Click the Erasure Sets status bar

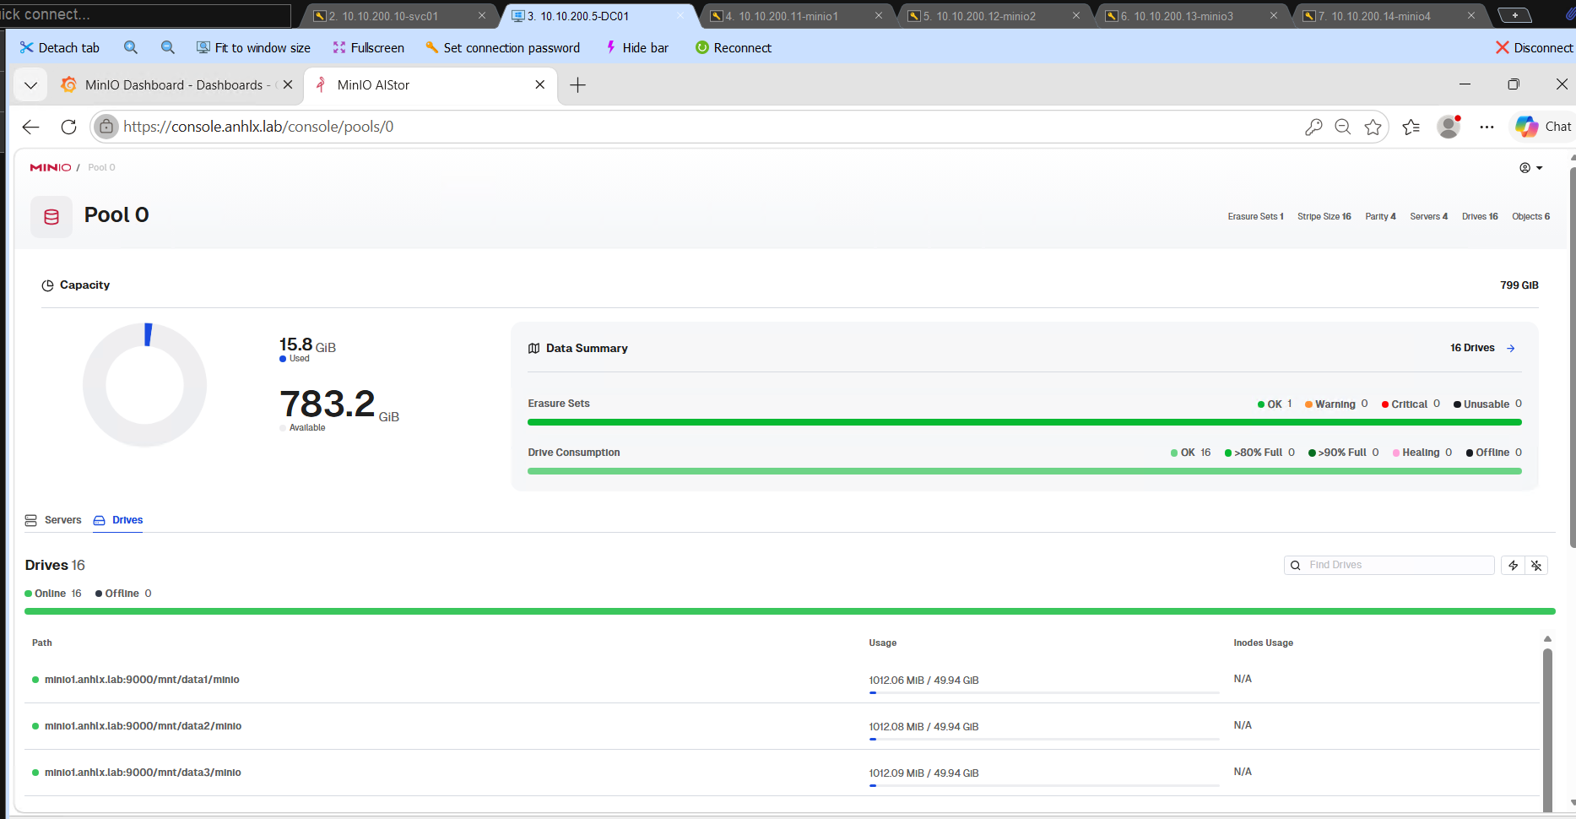[x=1025, y=422]
